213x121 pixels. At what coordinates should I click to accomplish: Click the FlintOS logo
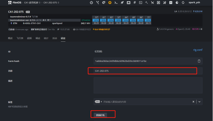10,2
